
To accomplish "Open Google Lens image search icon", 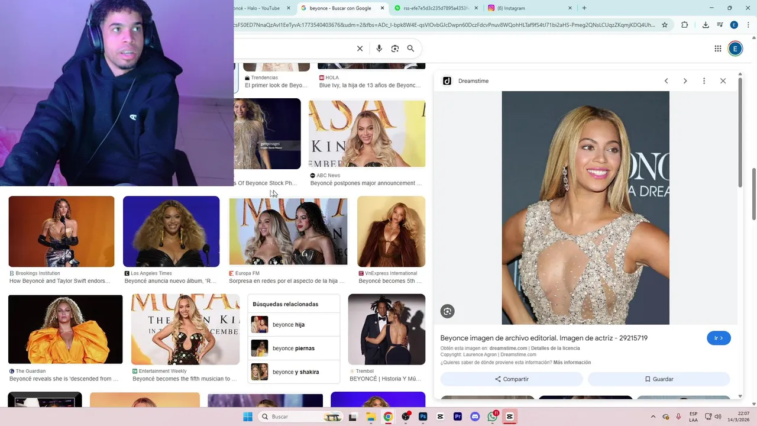I will click(395, 49).
